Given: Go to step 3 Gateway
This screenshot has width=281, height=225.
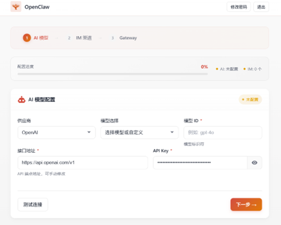Looking at the screenshot, I should pos(124,38).
